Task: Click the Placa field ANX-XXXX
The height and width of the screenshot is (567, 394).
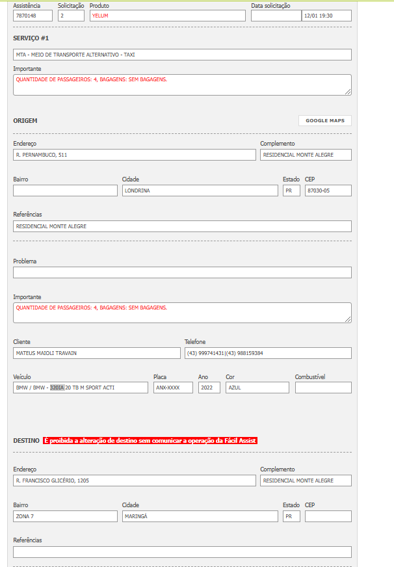Action: (x=173, y=388)
